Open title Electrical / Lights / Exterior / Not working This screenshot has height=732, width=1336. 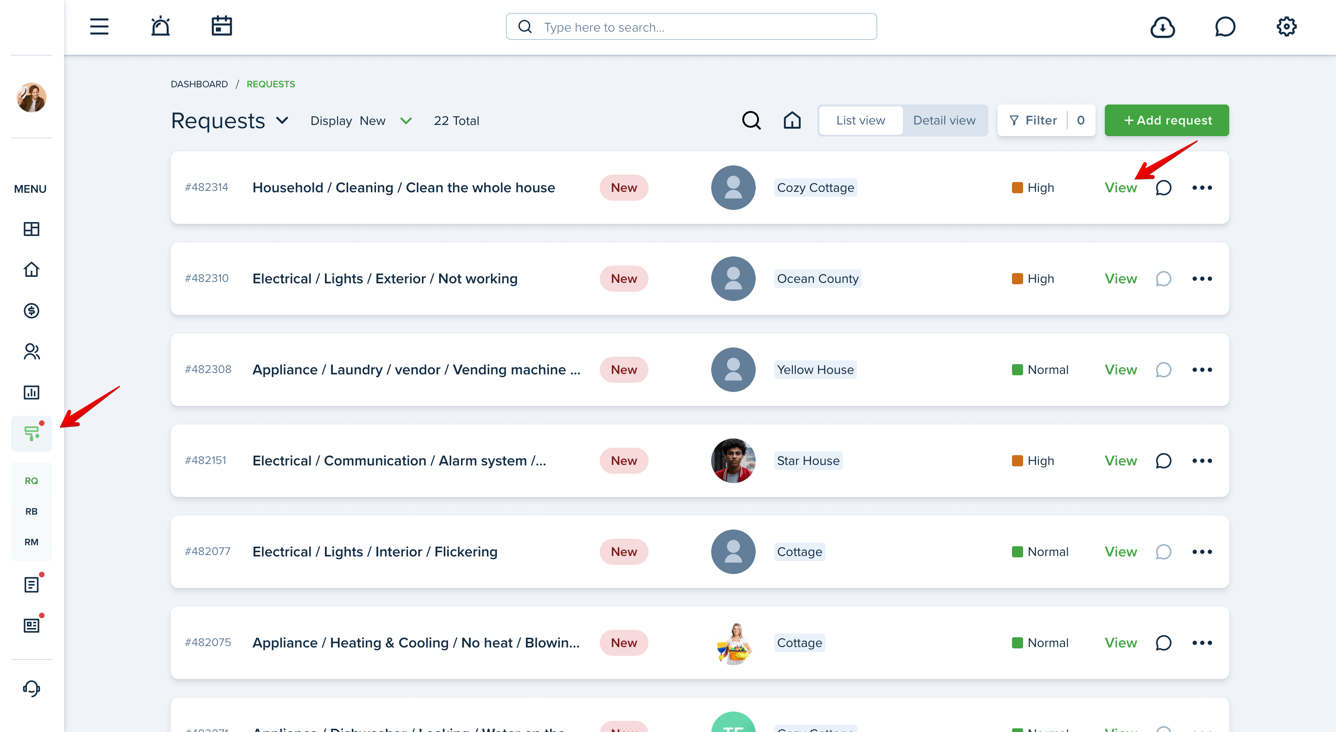click(385, 279)
